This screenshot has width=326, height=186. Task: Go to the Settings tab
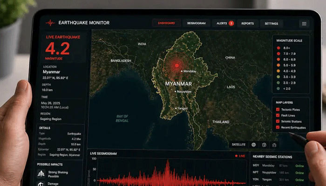coord(272,23)
